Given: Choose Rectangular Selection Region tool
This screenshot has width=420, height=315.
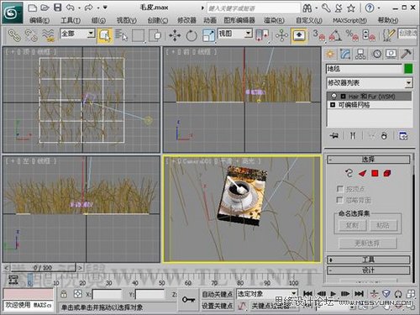Looking at the screenshot, I should pos(139,35).
